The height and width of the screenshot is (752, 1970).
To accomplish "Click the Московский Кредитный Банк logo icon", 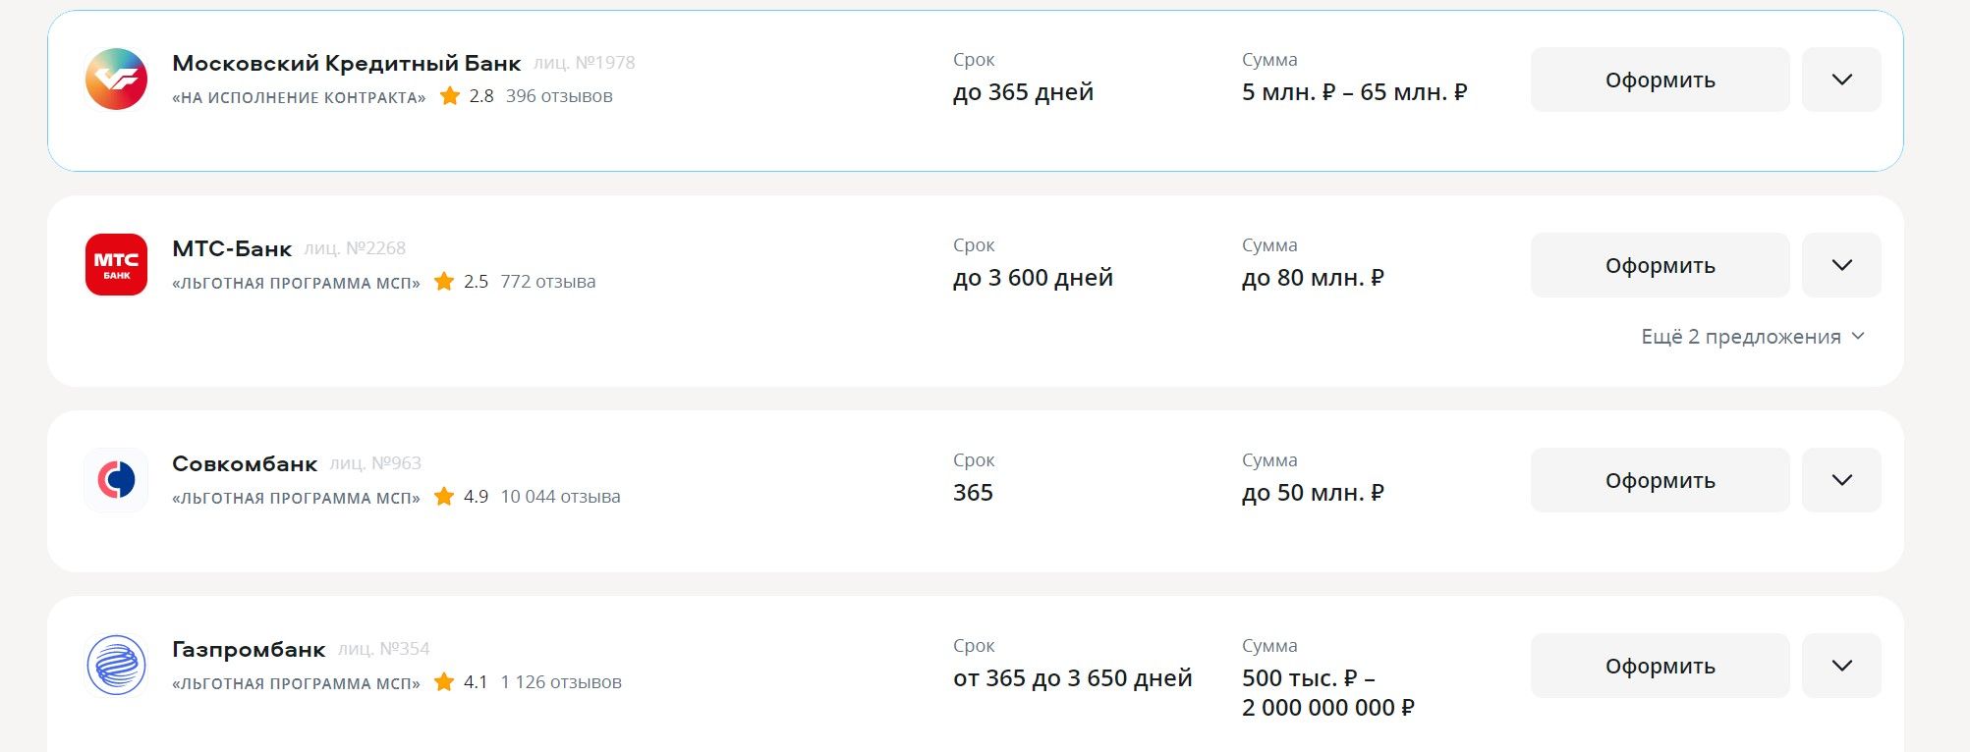I will (116, 80).
